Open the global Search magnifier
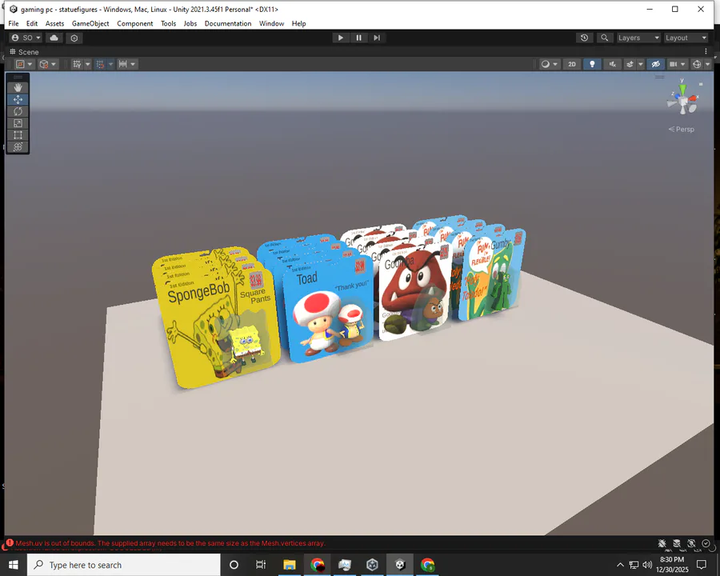This screenshot has height=576, width=720. 604,38
